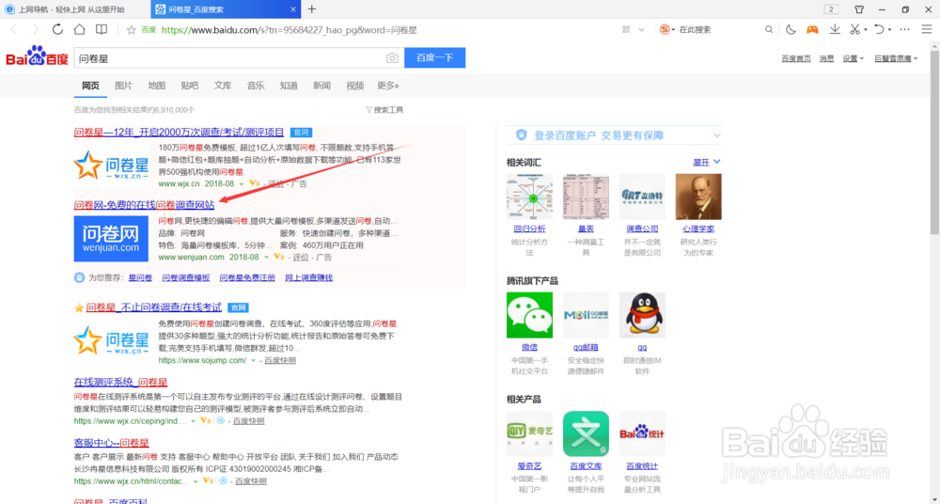Click the undo closed tab icon
The image size is (940, 504).
[x=880, y=29]
